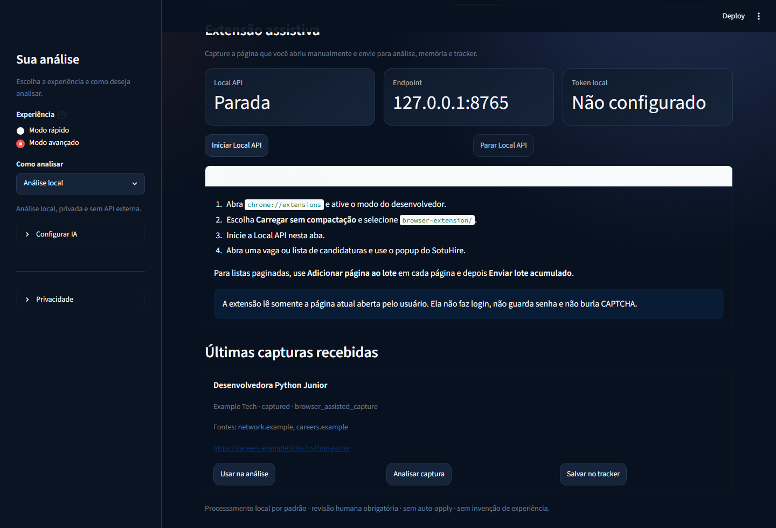Screen dimensions: 776x528
Task: Open the Análise local dropdown
Action: click(80, 184)
